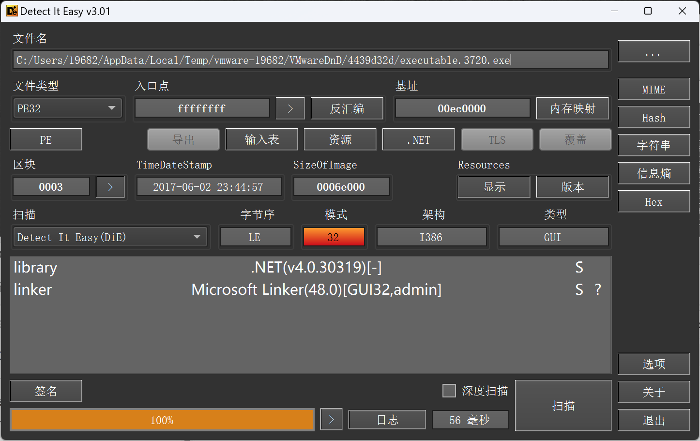The width and height of the screenshot is (700, 441).
Task: Click the arrow button next to sections count 0003
Action: pyautogui.click(x=110, y=187)
